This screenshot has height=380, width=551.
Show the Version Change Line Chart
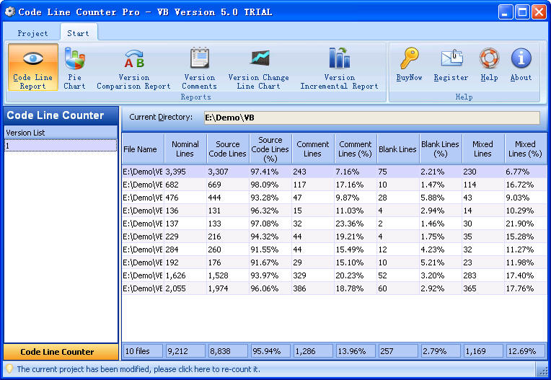[x=258, y=67]
